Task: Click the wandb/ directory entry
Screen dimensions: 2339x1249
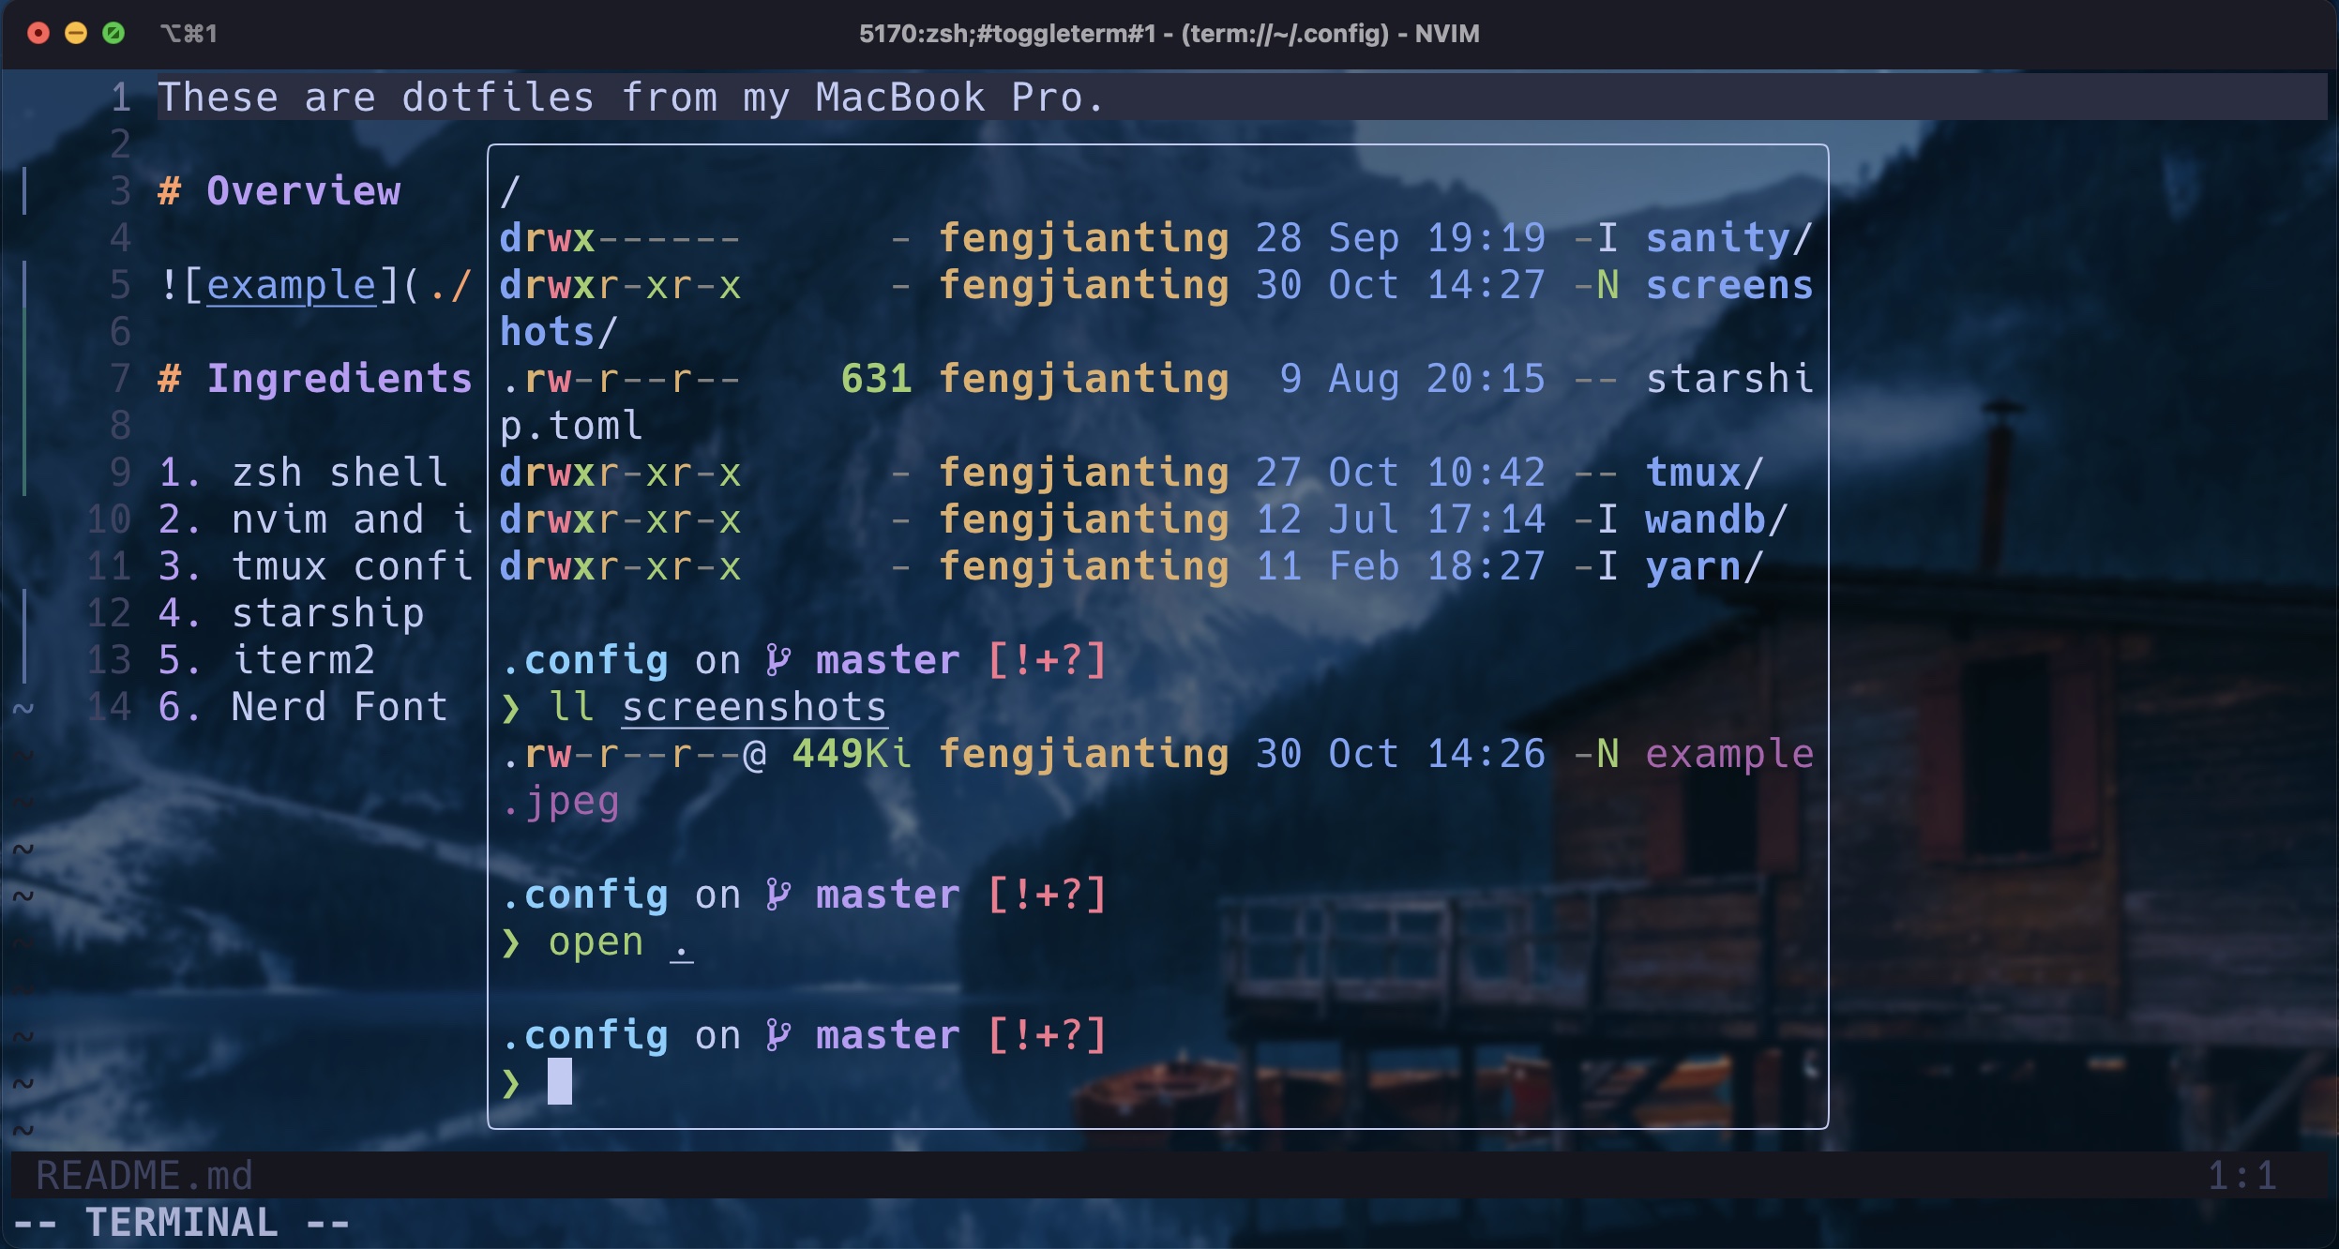Action: click(x=1715, y=519)
